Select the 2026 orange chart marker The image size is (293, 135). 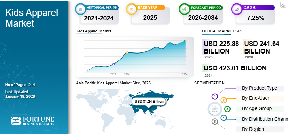click(127, 52)
